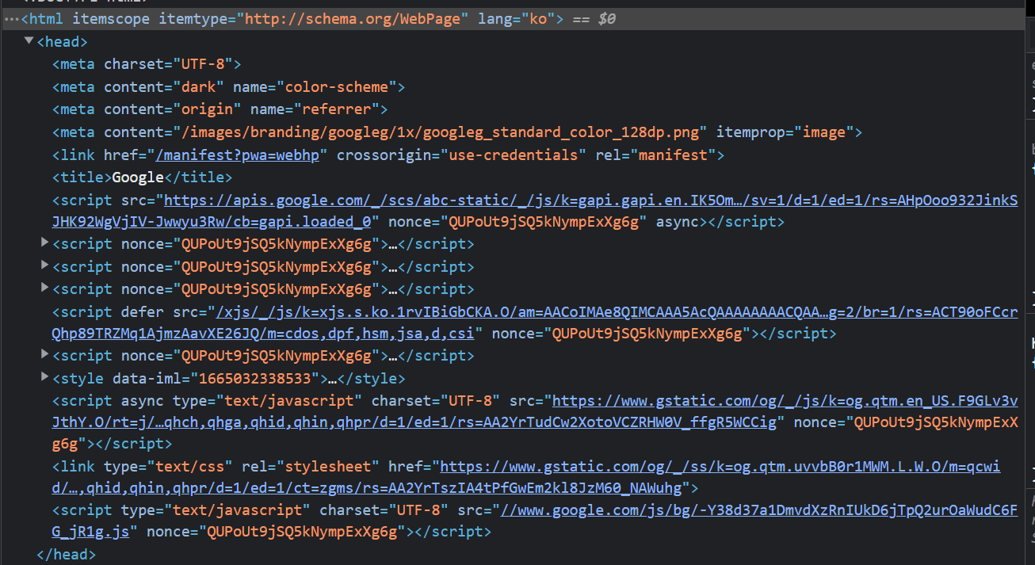
Task: Click the "color-scheme" name value
Action: pos(337,86)
